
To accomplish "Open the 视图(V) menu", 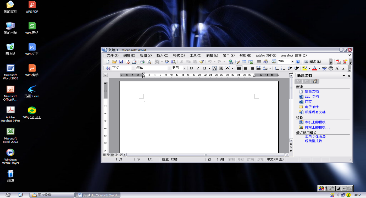I will (x=146, y=56).
